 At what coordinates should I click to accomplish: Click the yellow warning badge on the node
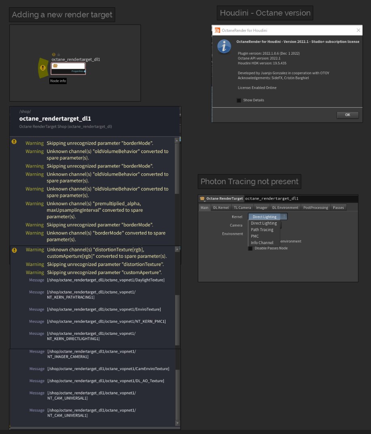coord(42,68)
